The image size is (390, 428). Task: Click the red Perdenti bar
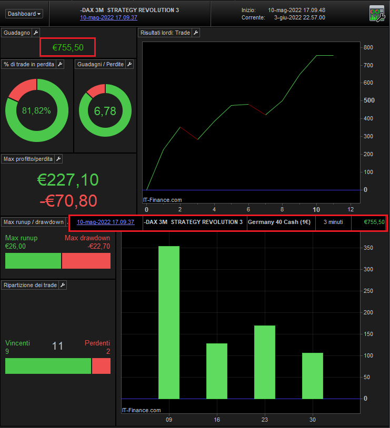click(x=101, y=366)
